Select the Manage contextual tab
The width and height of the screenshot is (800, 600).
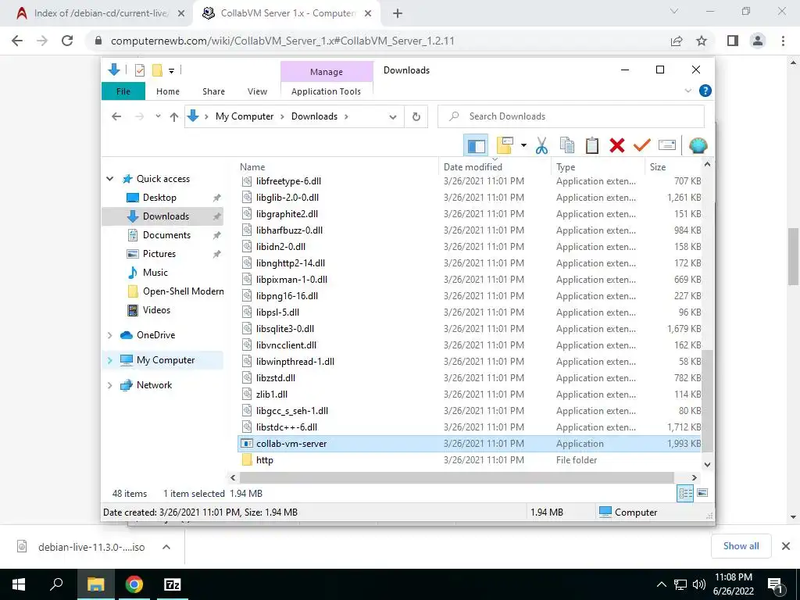coord(327,72)
